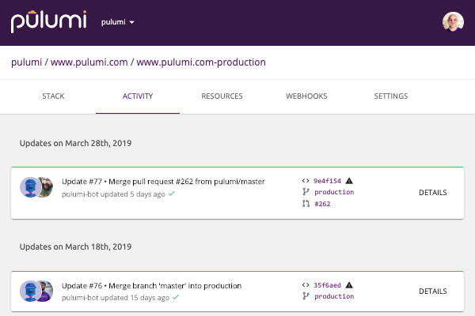Click the warning triangle next to 9e4f154

[349, 181]
